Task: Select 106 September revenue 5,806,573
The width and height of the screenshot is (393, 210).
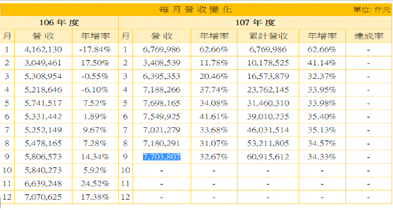Action: tap(43, 157)
